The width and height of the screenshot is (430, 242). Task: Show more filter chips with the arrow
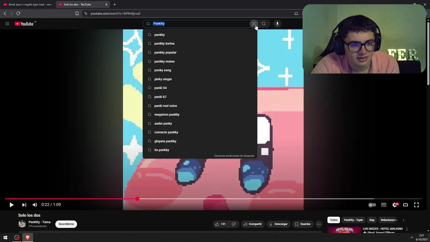(403, 220)
